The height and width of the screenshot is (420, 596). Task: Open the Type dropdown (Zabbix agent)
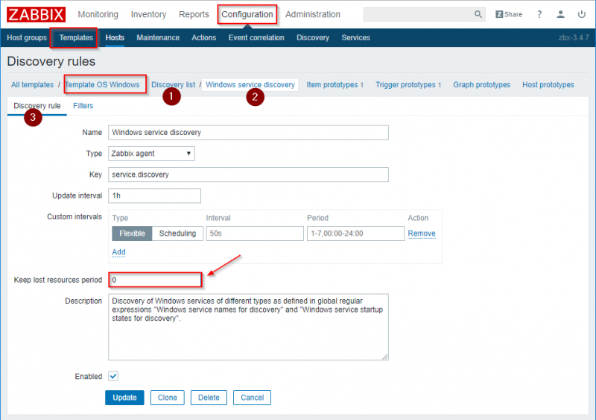(x=151, y=154)
